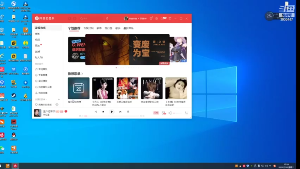This screenshot has height=169, width=300.
Task: Go forward with the navigation forward arrow
Action: [x=75, y=18]
